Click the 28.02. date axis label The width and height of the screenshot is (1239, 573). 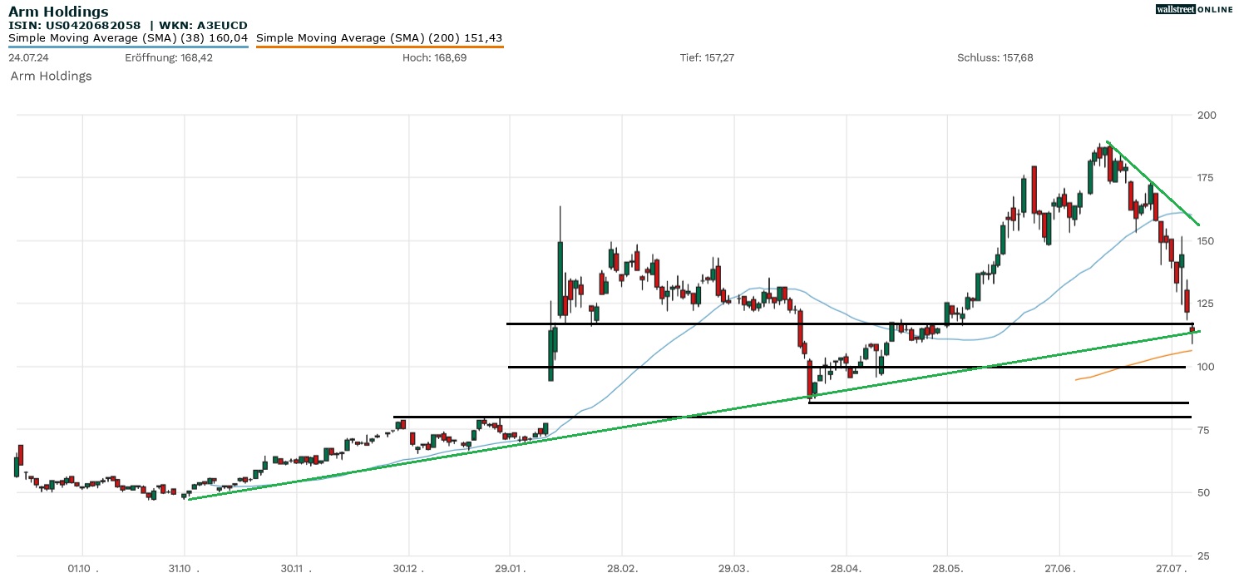point(622,567)
